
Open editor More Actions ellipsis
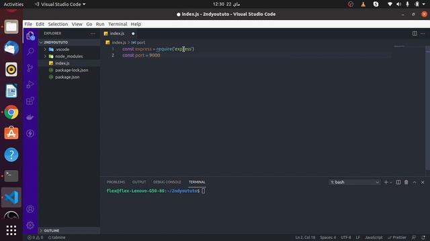coord(423,33)
